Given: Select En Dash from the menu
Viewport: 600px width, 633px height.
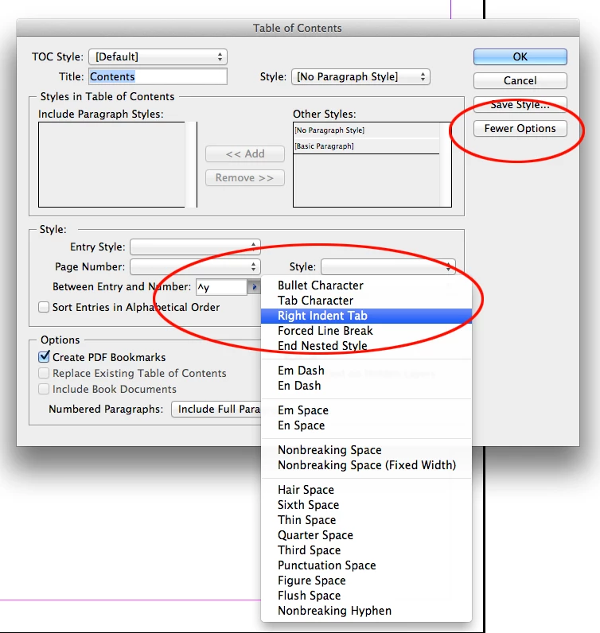Looking at the screenshot, I should (366, 386).
